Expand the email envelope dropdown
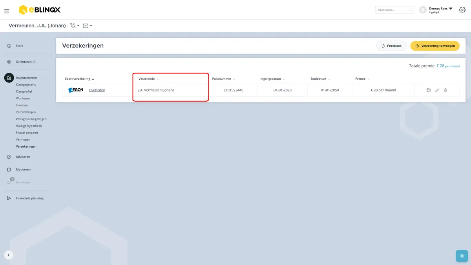The image size is (471, 265). (88, 26)
